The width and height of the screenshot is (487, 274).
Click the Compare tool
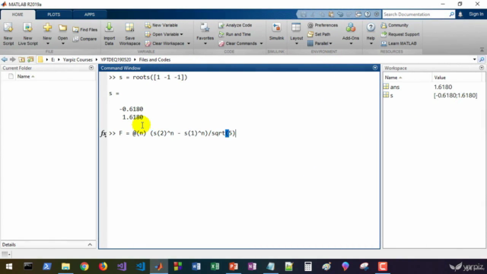[84, 39]
